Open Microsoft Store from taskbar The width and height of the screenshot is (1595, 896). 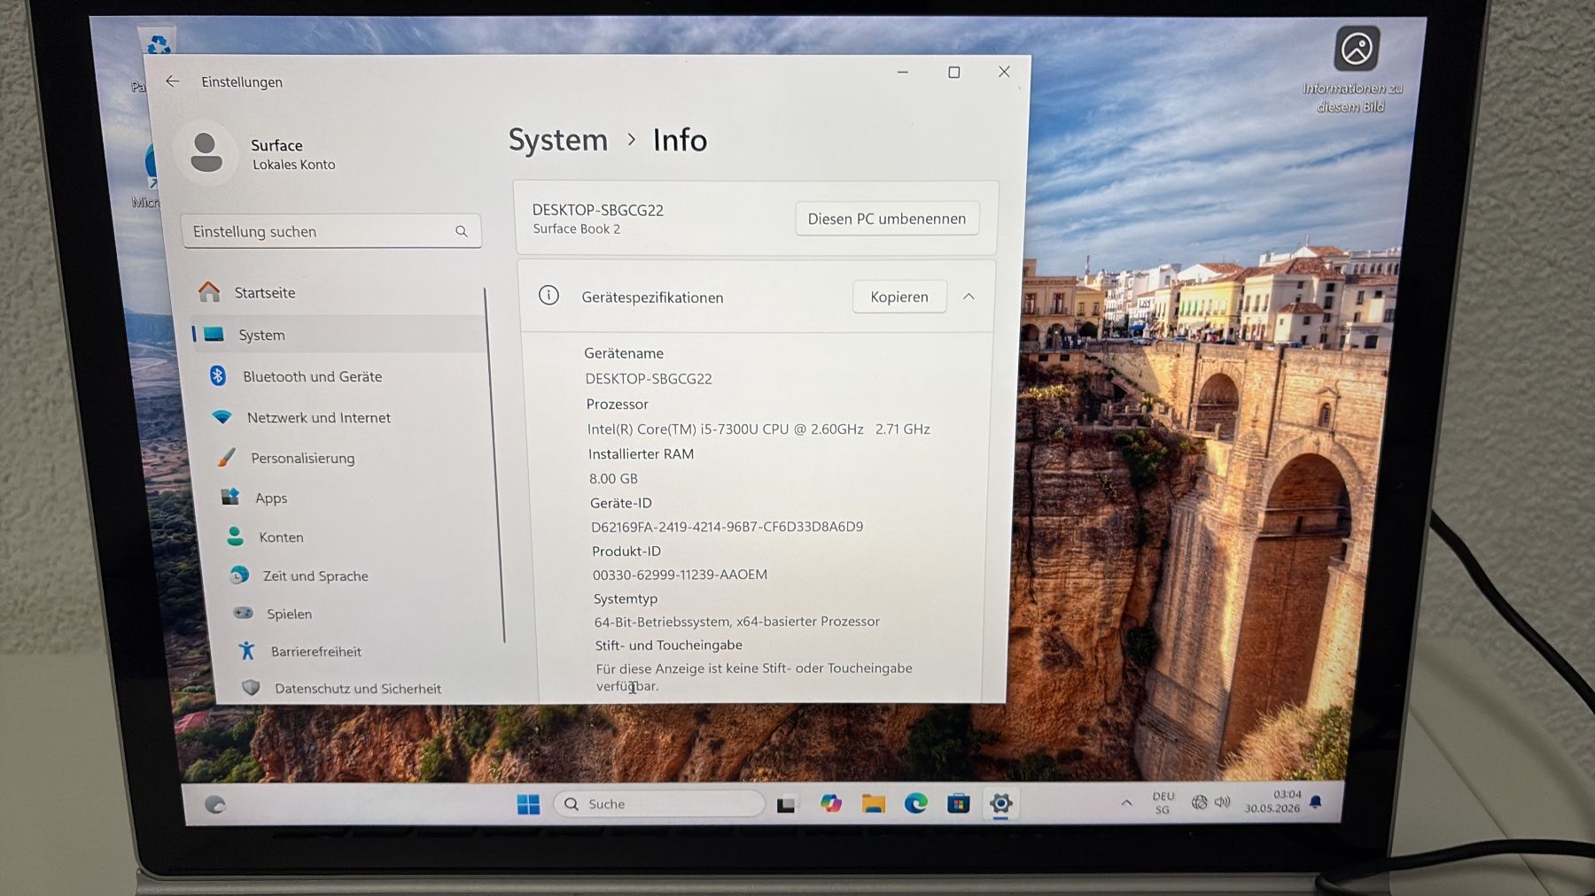(958, 803)
